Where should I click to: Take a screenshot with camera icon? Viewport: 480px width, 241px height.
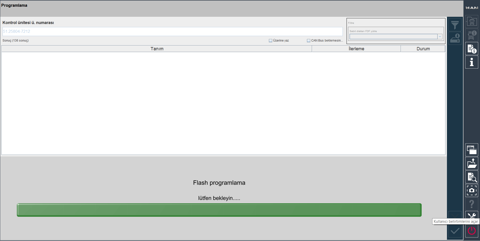click(471, 190)
